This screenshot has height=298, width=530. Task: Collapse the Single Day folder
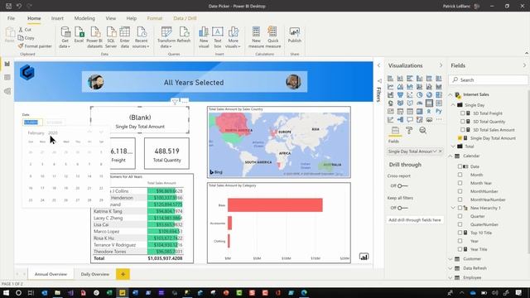(x=453, y=105)
